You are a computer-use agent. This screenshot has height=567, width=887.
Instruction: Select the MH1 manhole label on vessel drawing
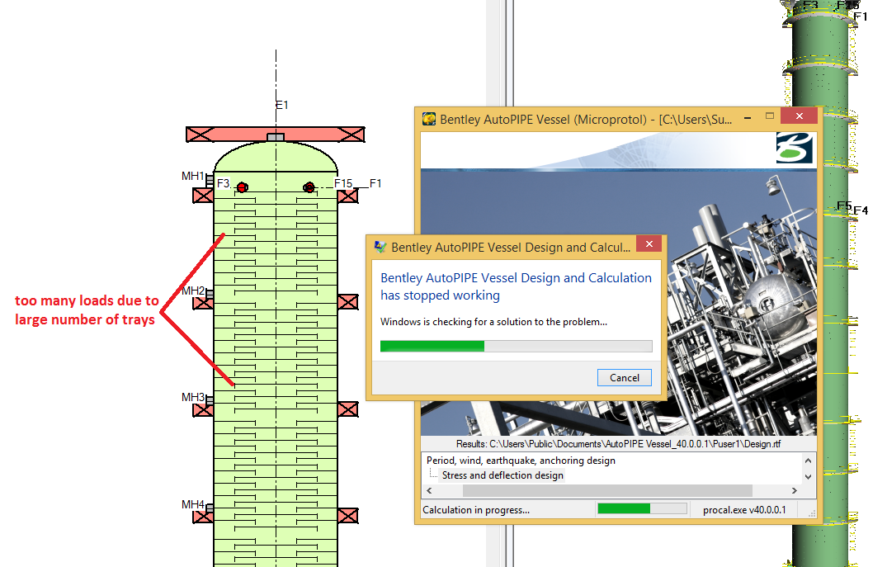(192, 176)
